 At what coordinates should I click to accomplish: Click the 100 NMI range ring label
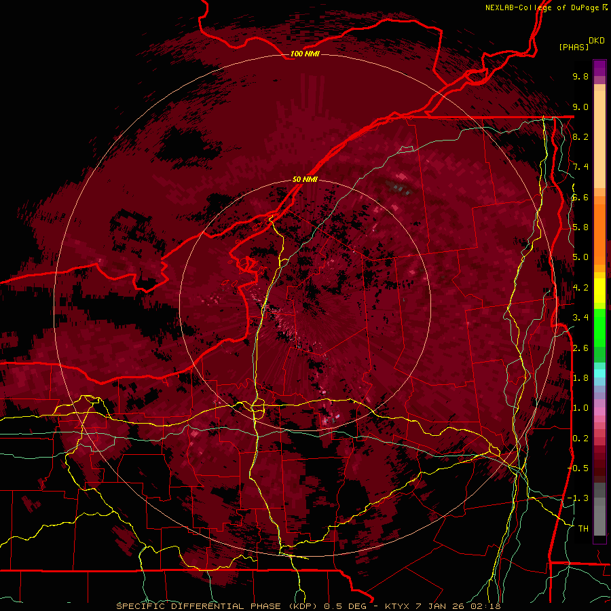click(305, 54)
